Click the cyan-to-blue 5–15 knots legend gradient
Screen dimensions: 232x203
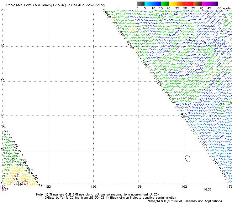click(x=153, y=4)
